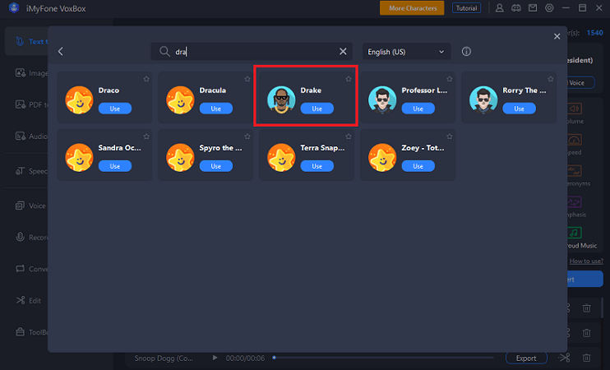
Task: Clear the search text with the X
Action: tap(343, 51)
